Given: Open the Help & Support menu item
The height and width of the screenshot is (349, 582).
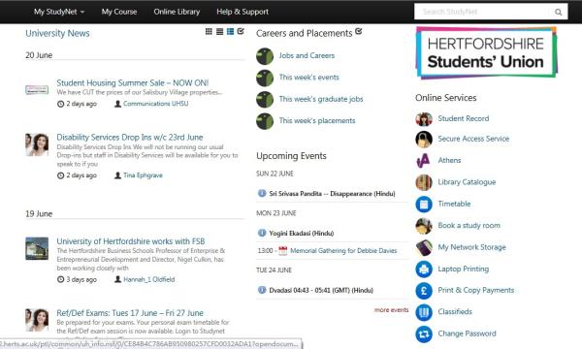Looking at the screenshot, I should coord(242,12).
